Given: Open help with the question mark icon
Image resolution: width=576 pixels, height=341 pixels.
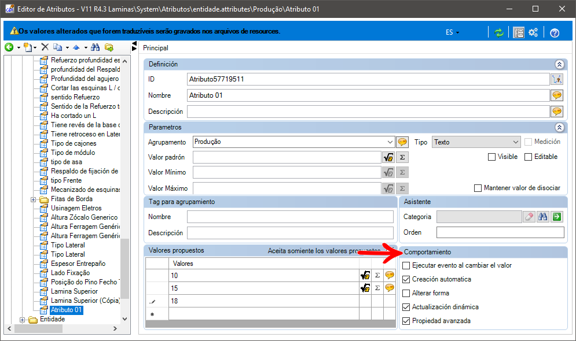Looking at the screenshot, I should pos(555,32).
